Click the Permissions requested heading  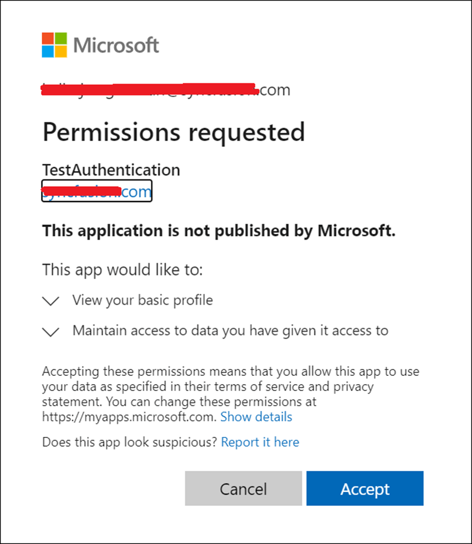point(173,132)
